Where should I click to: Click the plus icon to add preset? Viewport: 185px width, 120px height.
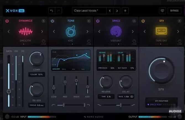(x=125, y=11)
